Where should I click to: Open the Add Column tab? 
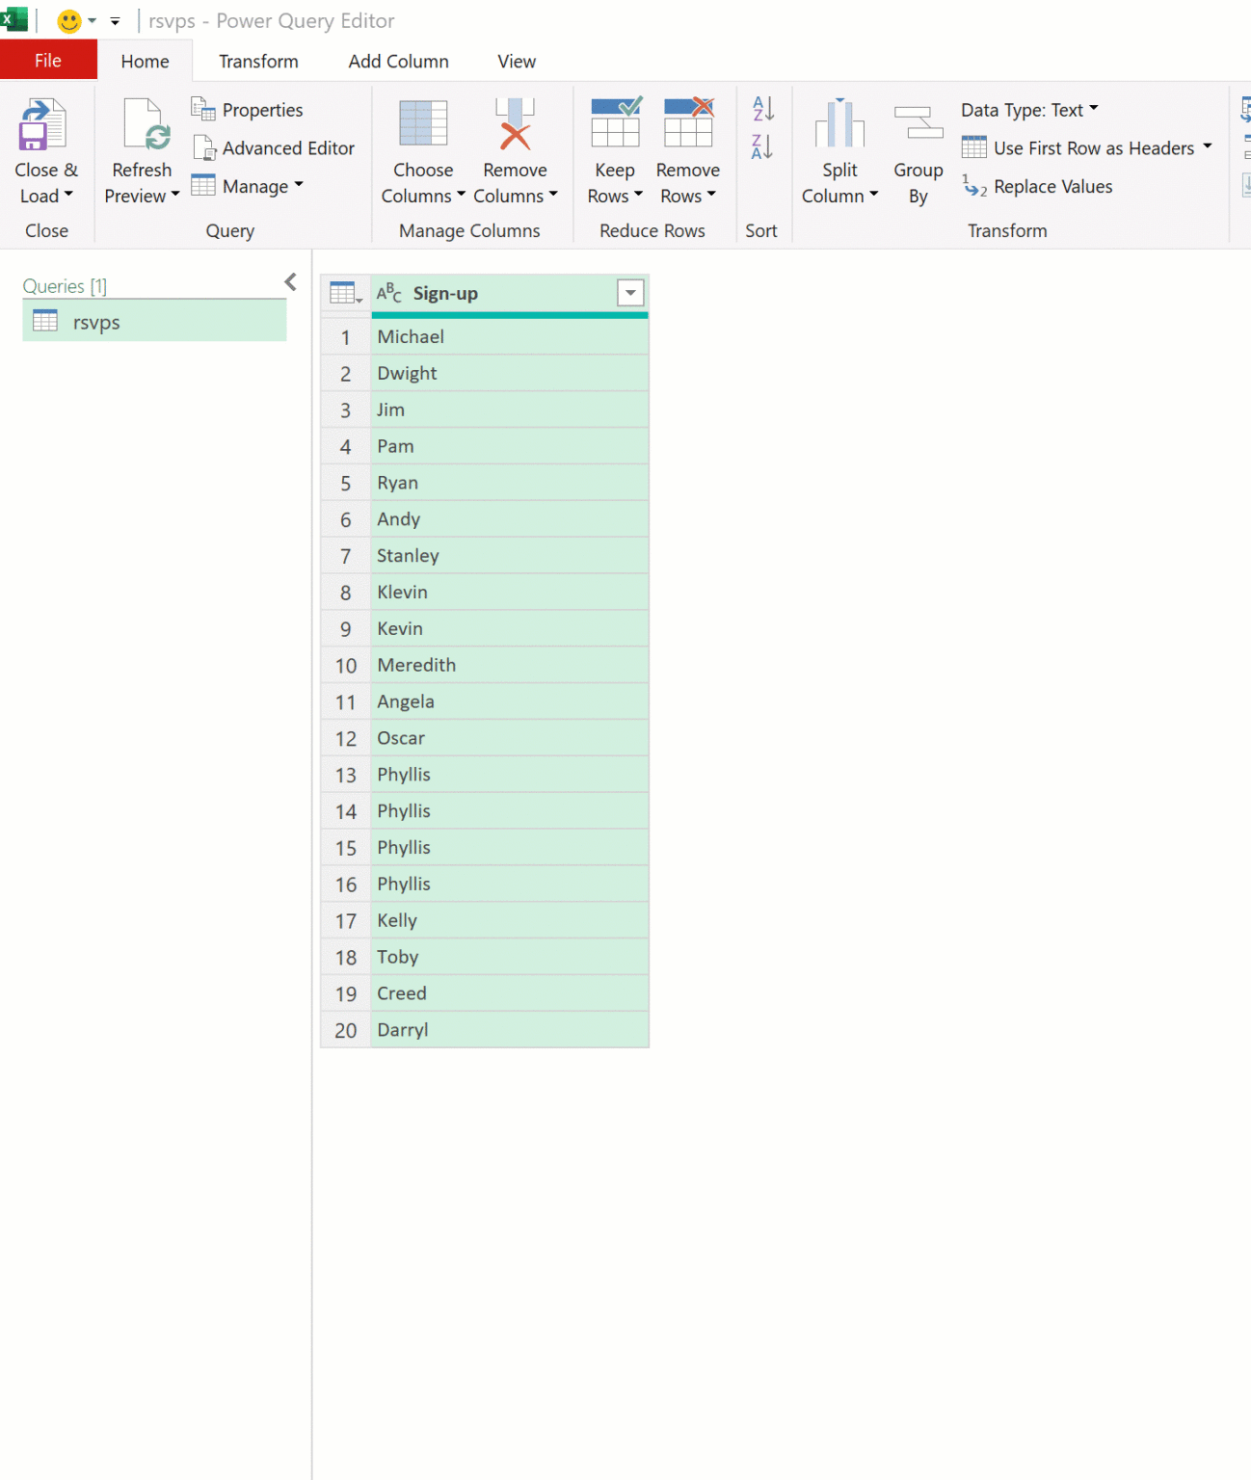coord(399,62)
